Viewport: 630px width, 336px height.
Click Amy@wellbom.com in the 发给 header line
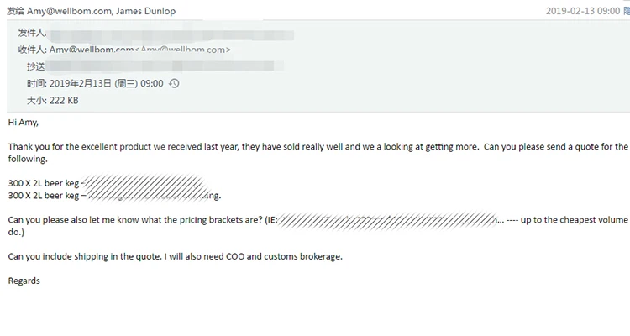(x=69, y=11)
